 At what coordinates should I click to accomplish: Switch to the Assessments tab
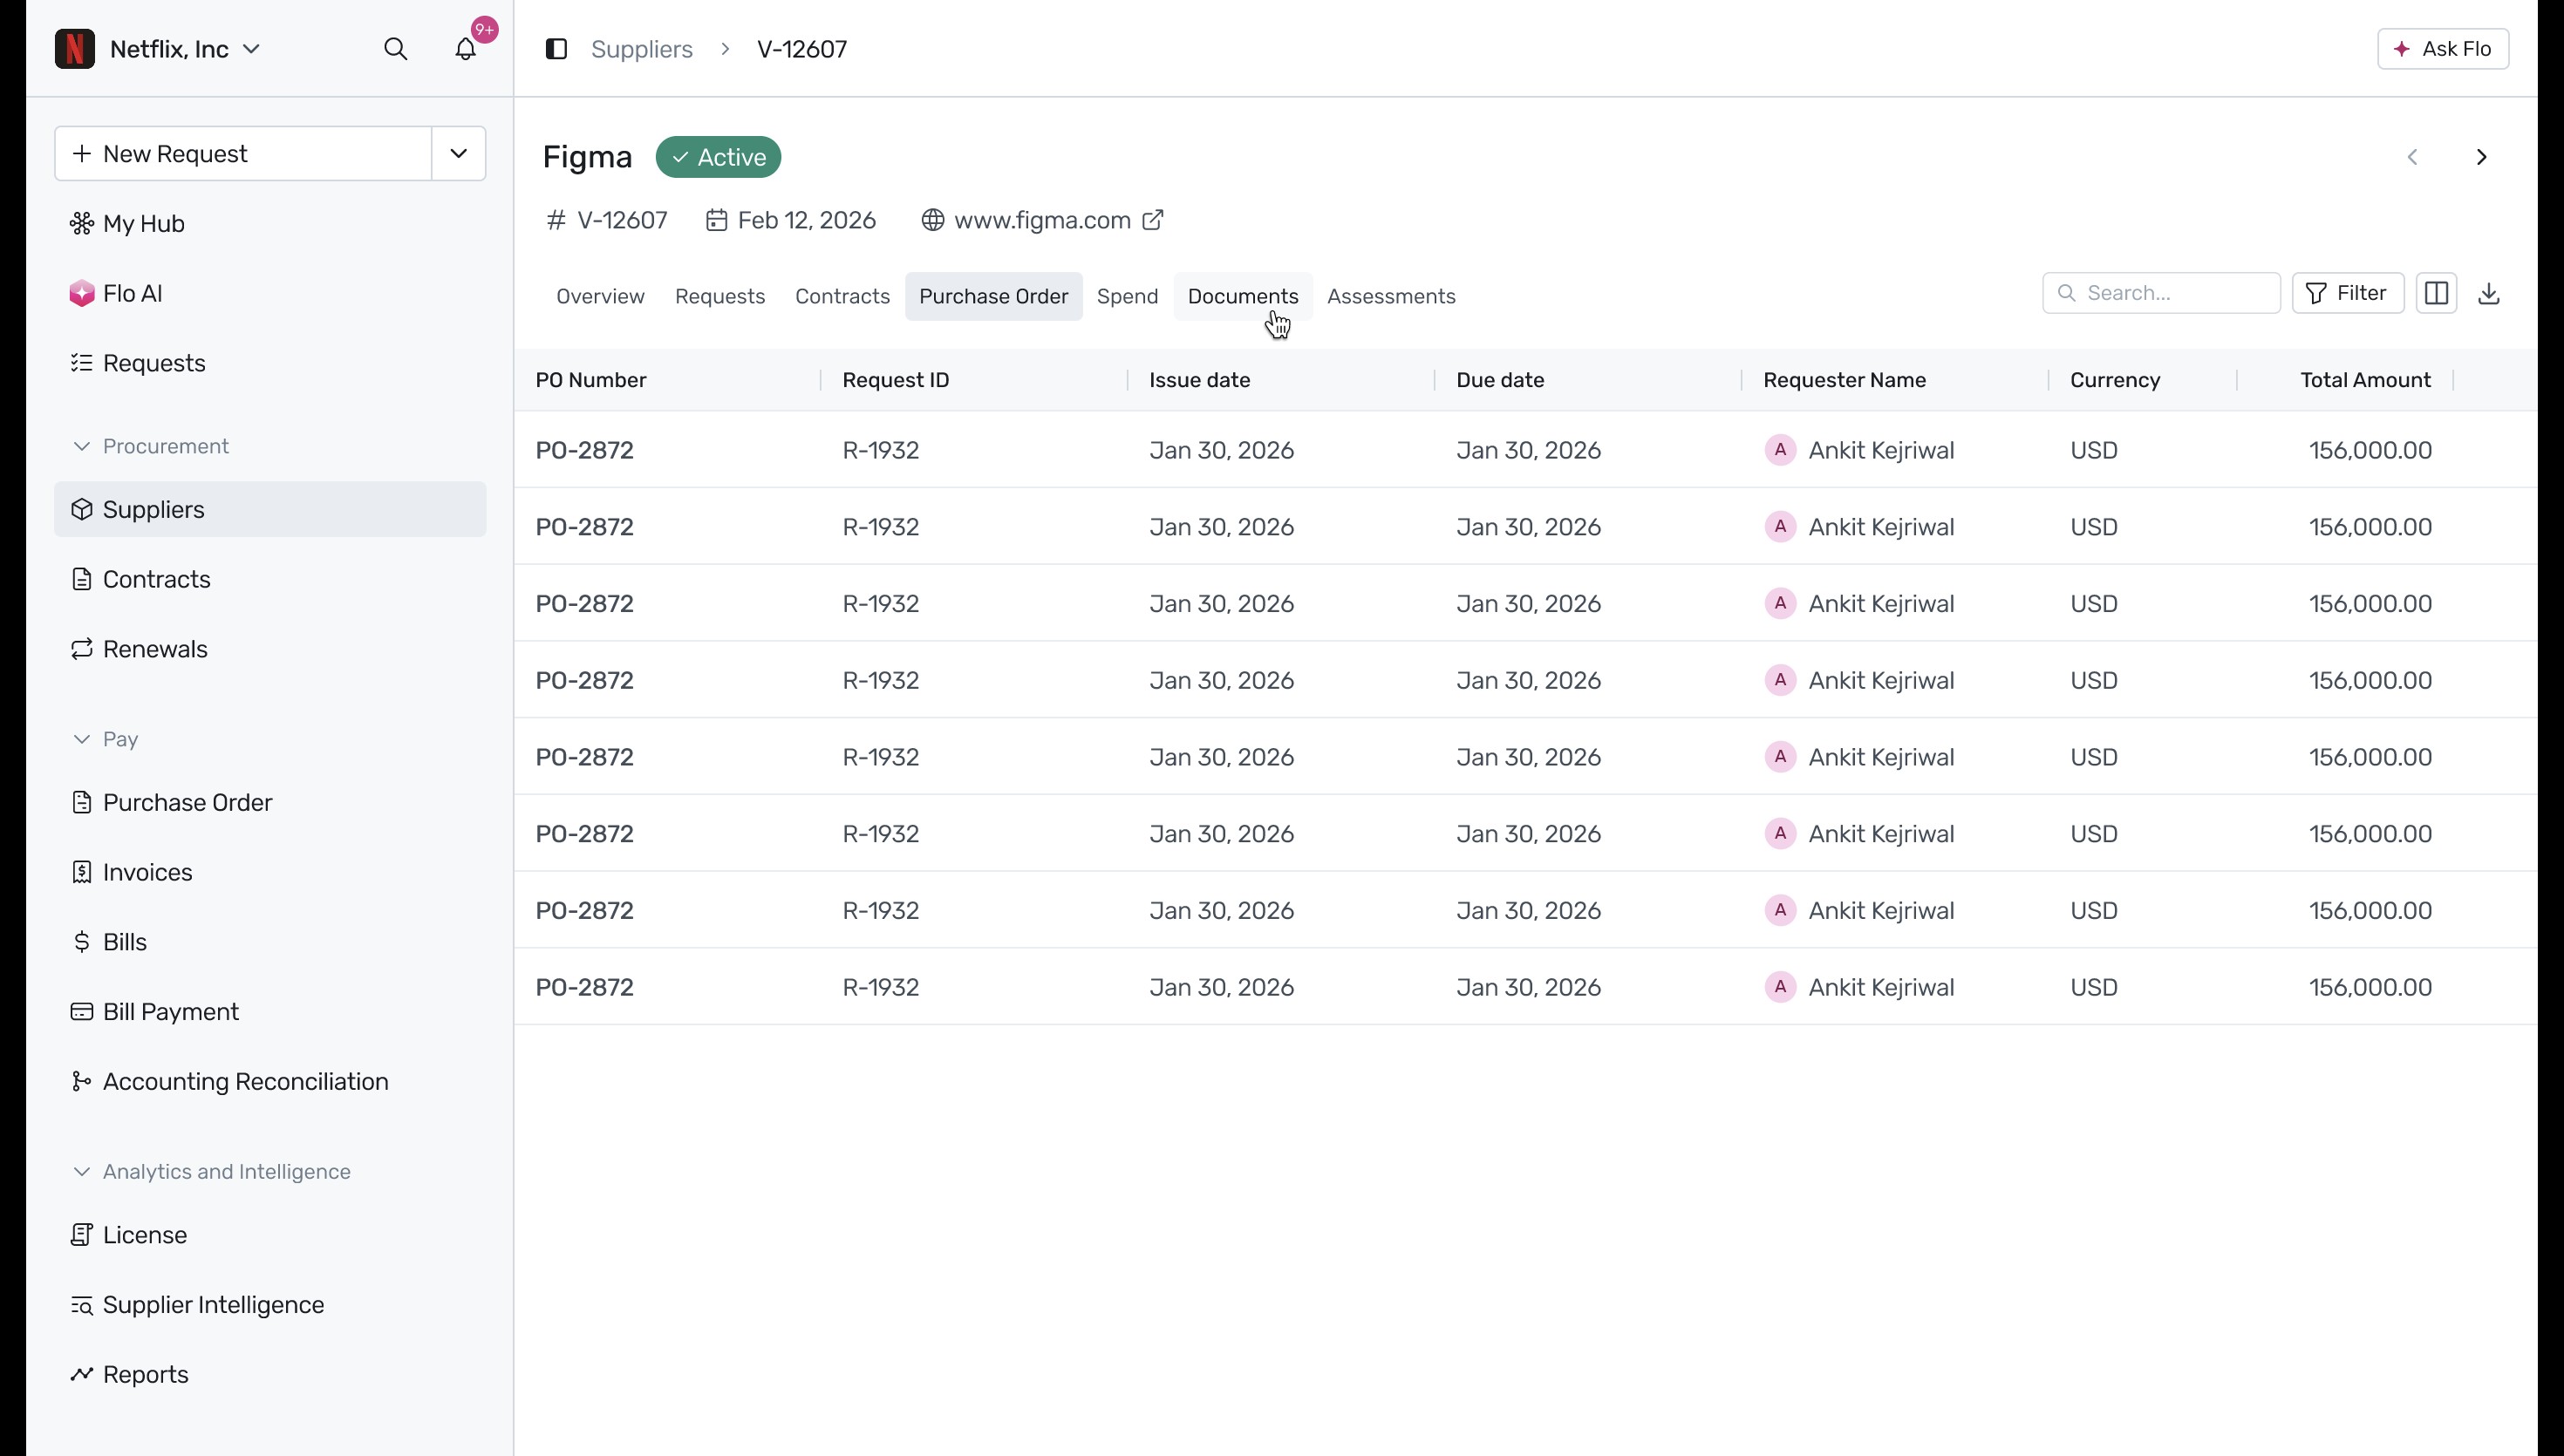pyautogui.click(x=1391, y=297)
